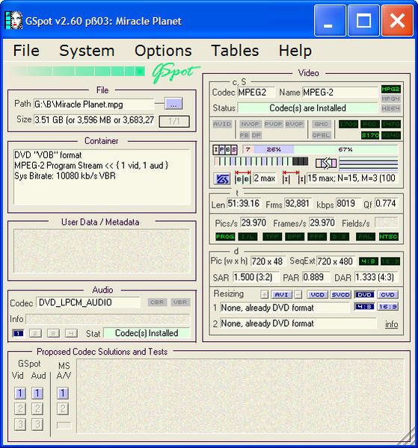
Task: Click the plus button before AVI
Action: [265, 295]
